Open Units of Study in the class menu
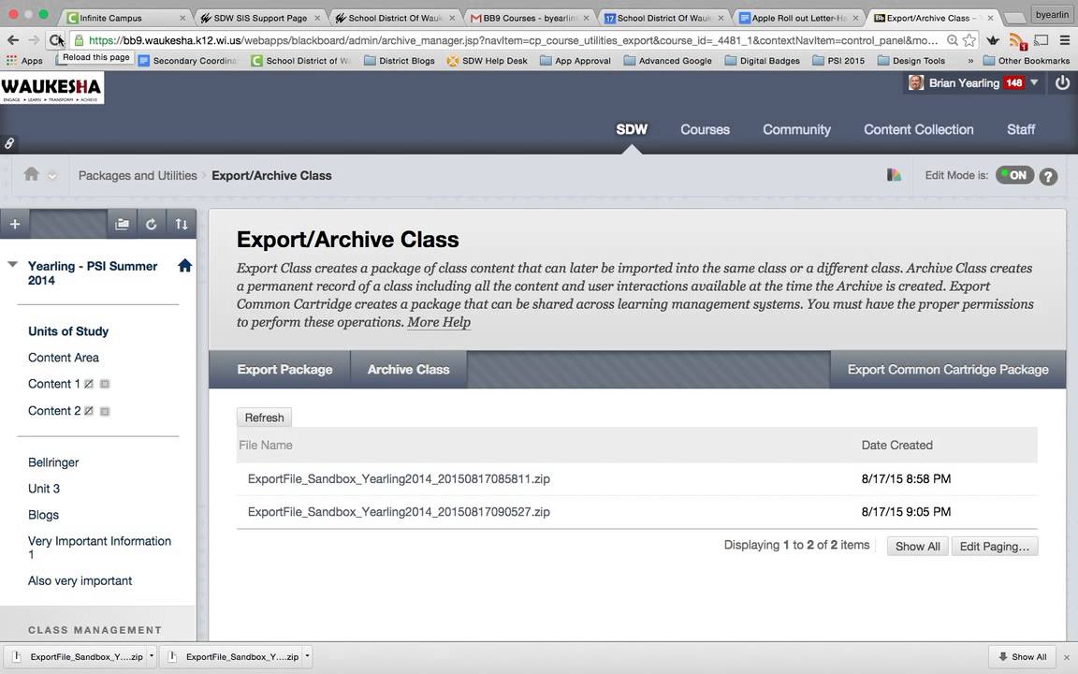This screenshot has width=1078, height=674. tap(68, 330)
